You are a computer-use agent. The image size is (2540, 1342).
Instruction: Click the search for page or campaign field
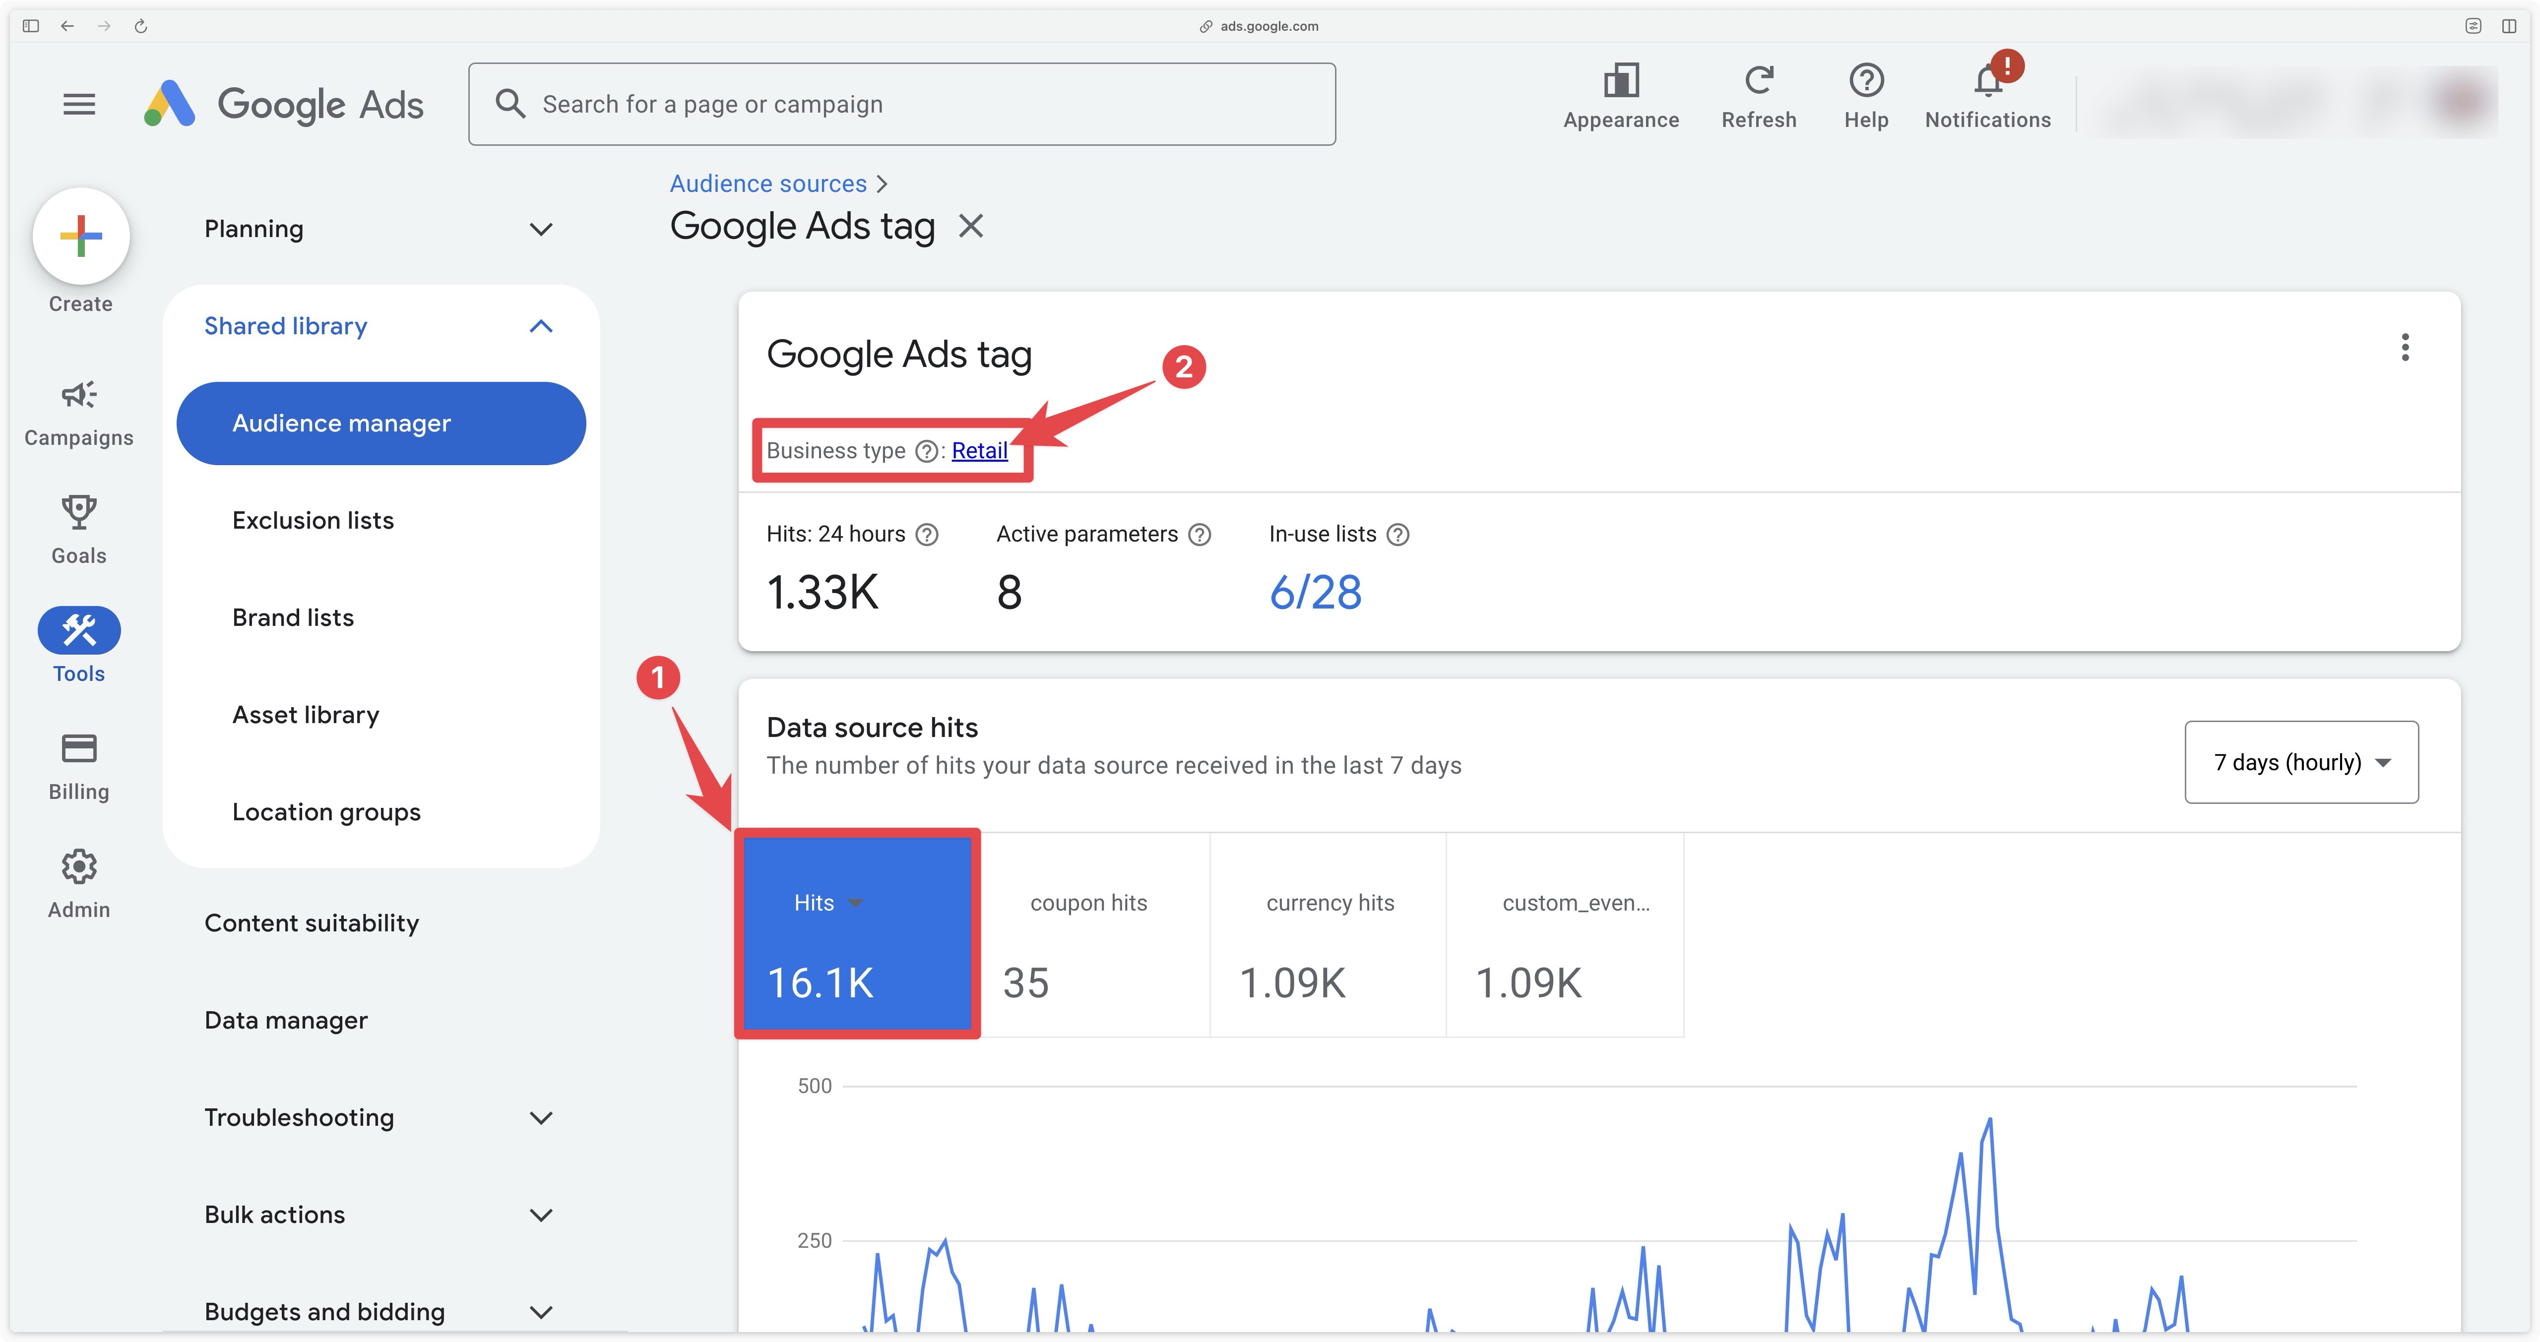pyautogui.click(x=901, y=104)
